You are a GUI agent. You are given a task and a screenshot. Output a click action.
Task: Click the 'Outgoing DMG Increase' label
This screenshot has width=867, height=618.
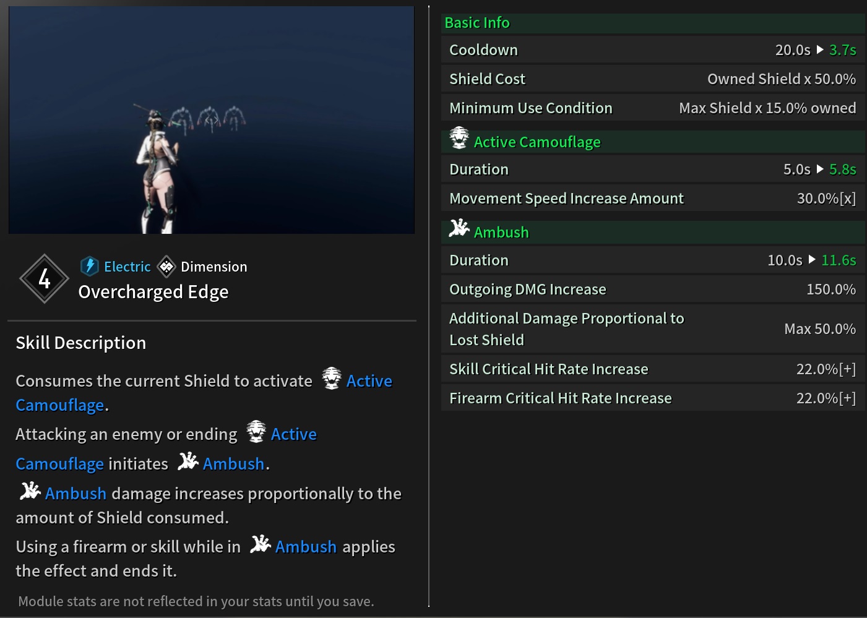[528, 290]
